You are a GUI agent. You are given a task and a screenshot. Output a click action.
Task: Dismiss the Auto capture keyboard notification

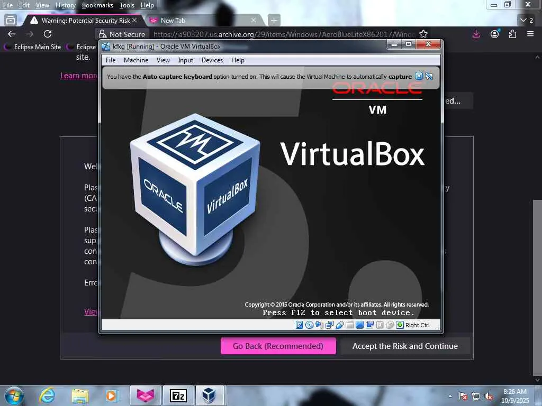(419, 76)
